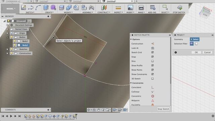Toggle the Show Points checkbox
Screen dimensions: 215x121
pos(153,70)
